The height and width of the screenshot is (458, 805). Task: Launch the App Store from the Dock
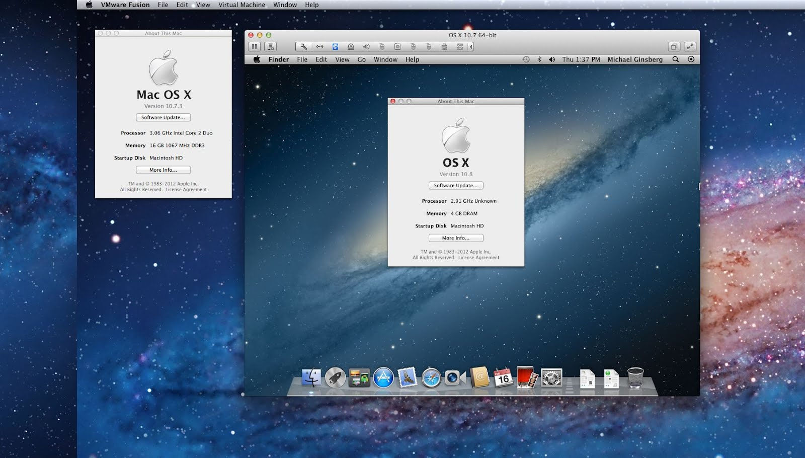click(x=383, y=377)
